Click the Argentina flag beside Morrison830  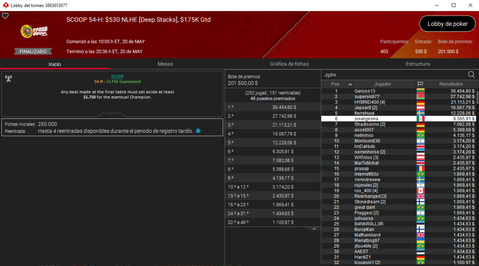pos(420,141)
